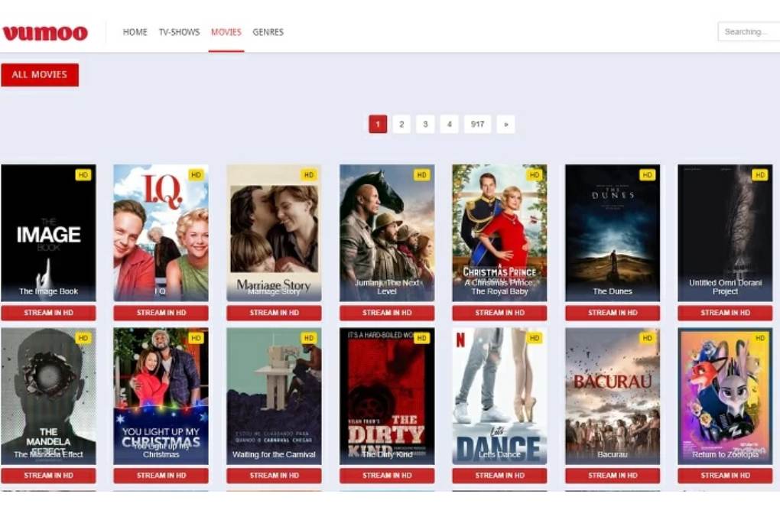The image size is (780, 520).
Task: Open A Christmas Prince Royal Baby poster
Action: point(499,233)
